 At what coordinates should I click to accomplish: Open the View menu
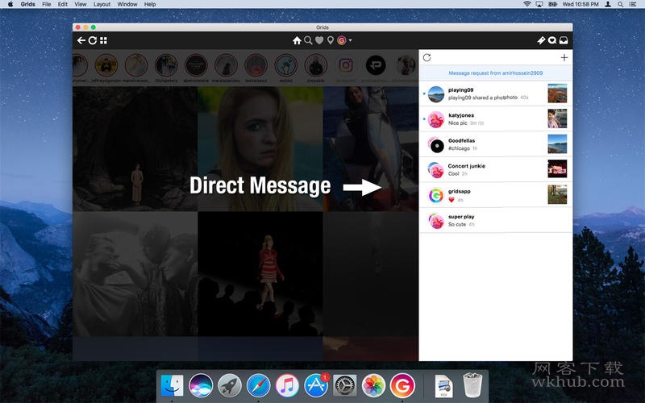tap(80, 4)
